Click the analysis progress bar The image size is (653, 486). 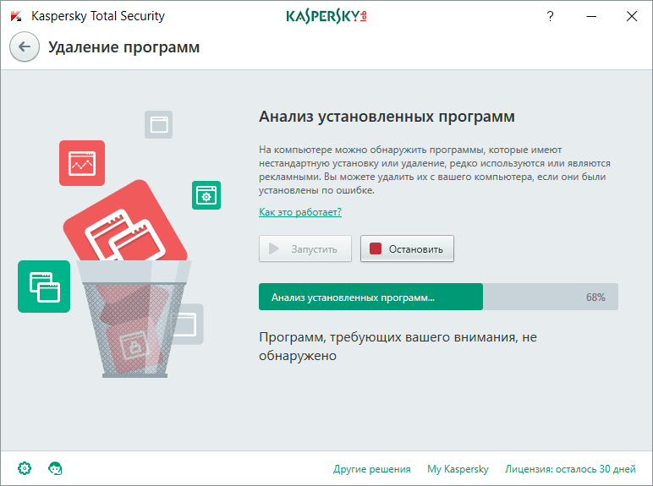[438, 297]
